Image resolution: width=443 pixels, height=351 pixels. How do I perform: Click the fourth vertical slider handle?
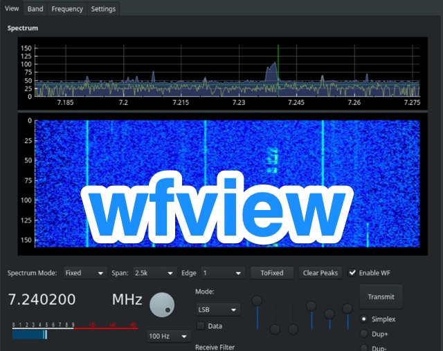coord(311,306)
